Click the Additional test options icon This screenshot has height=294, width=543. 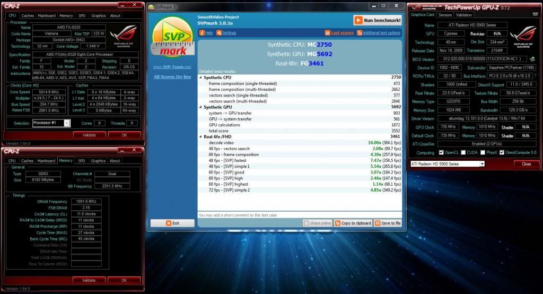pyautogui.click(x=359, y=33)
